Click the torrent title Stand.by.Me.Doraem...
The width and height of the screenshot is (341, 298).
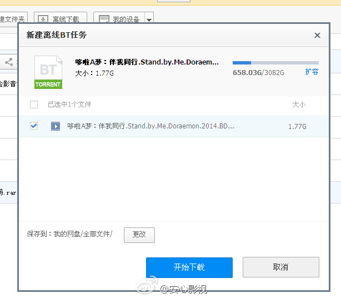(x=147, y=62)
